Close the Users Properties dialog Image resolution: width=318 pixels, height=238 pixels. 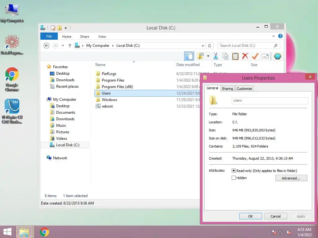click(310, 77)
